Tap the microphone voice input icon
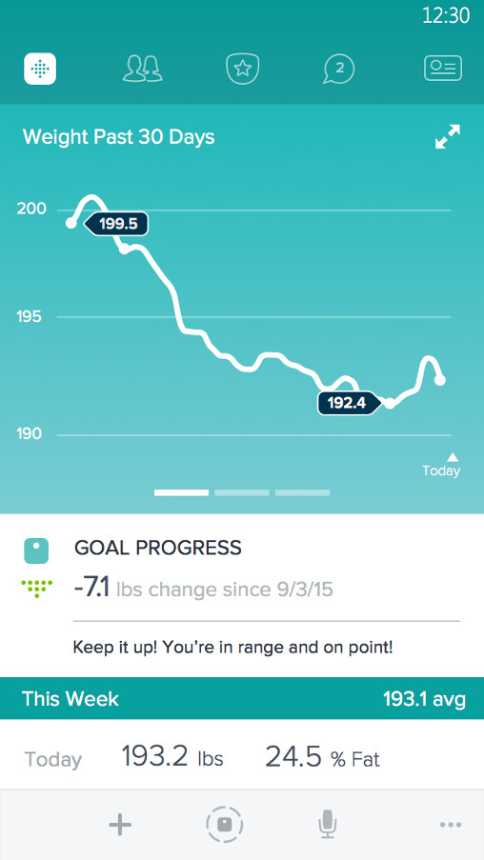The width and height of the screenshot is (484, 860). (x=328, y=825)
